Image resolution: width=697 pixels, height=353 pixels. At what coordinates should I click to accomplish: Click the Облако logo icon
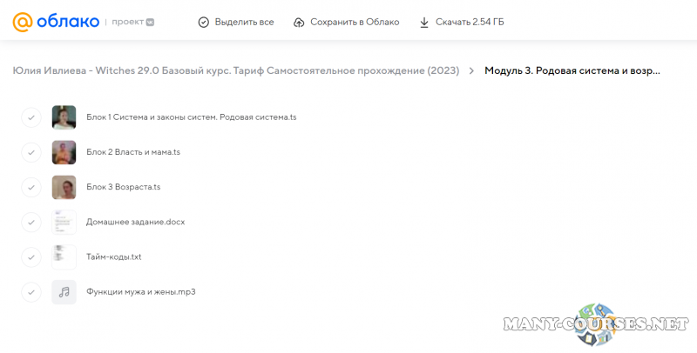tap(24, 22)
